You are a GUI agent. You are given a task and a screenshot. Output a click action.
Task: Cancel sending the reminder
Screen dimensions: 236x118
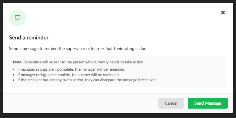[171, 103]
